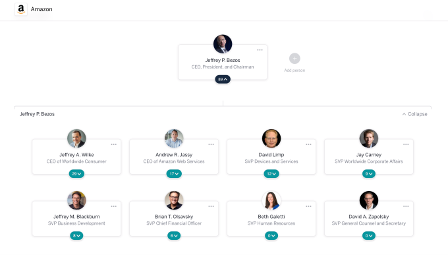Click the Collapse link for Bezos group
Image resolution: width=448 pixels, height=255 pixels.
coord(414,114)
